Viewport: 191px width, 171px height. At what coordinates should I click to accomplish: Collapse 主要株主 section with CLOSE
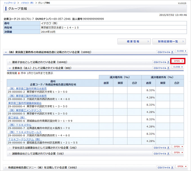tap(178, 67)
